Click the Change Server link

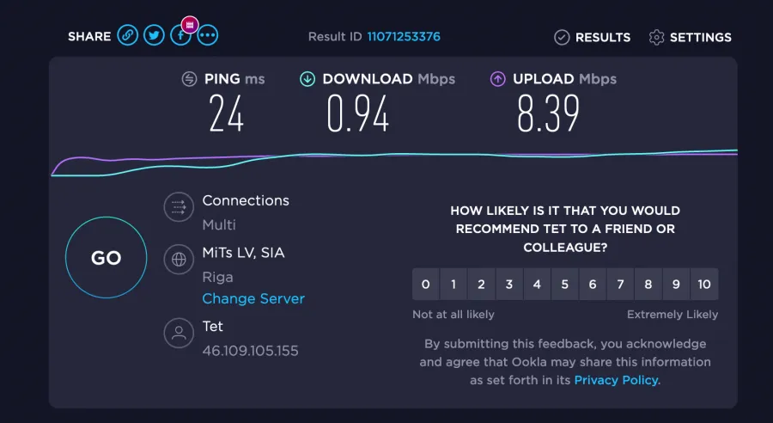click(x=253, y=298)
